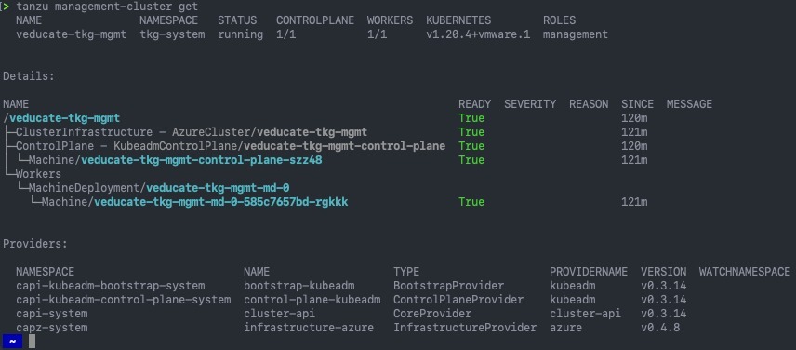Click the namespace value "tkg-system"
Viewport: 796px width, 350px height.
(x=172, y=34)
